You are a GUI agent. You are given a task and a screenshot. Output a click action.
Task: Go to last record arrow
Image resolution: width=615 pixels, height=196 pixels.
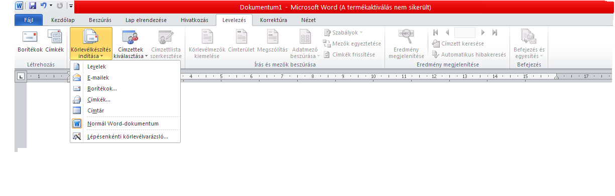495,32
